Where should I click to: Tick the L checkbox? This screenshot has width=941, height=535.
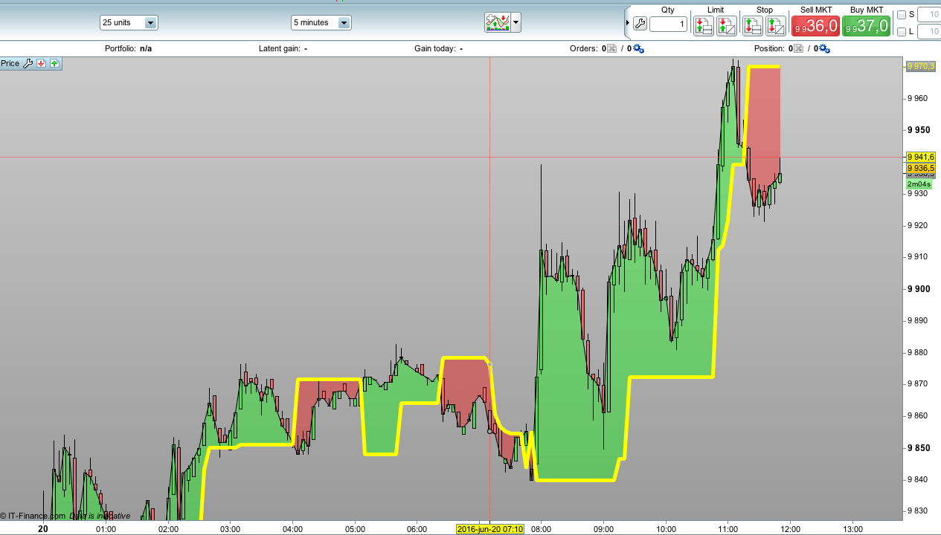click(902, 31)
